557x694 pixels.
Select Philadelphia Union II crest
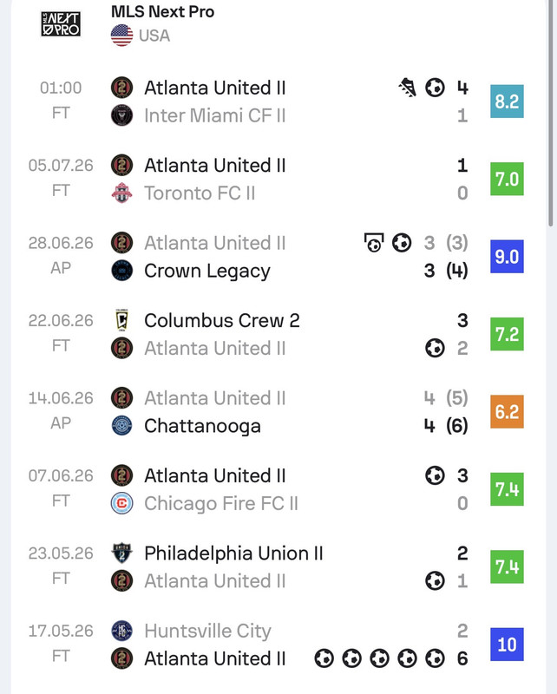point(121,553)
